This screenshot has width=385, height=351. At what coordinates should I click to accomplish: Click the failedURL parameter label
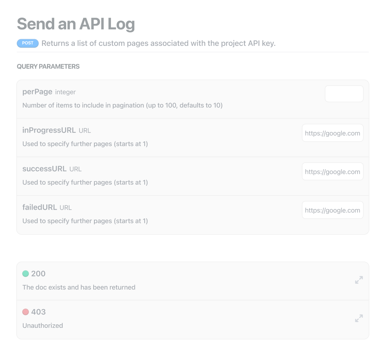pyautogui.click(x=39, y=207)
